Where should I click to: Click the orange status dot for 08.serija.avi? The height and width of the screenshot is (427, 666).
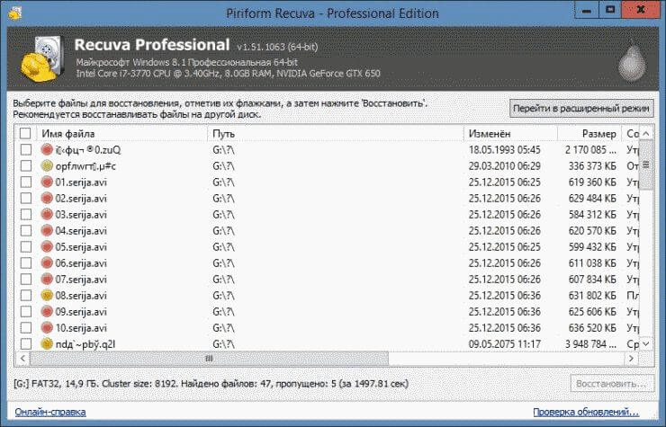click(47, 296)
